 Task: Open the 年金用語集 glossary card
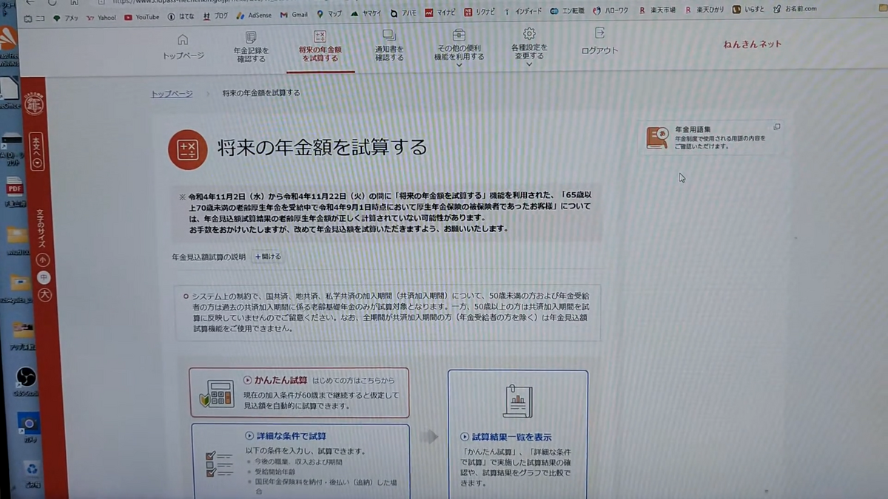tap(711, 138)
